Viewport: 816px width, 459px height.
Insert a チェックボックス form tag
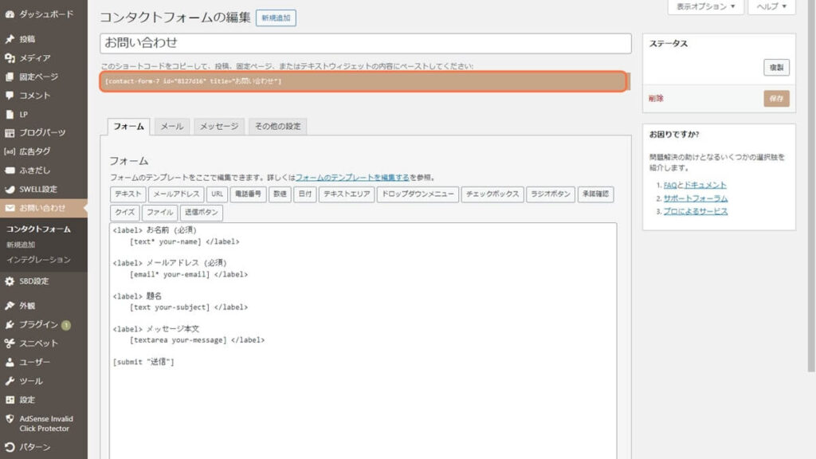pos(492,194)
